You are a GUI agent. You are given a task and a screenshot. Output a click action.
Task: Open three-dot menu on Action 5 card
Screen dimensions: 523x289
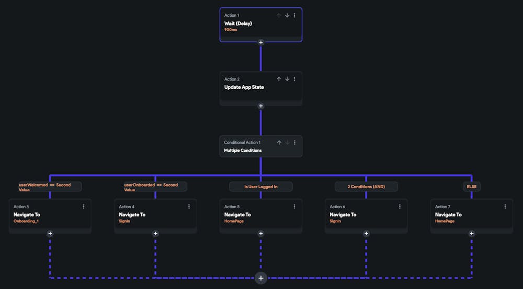(294, 207)
